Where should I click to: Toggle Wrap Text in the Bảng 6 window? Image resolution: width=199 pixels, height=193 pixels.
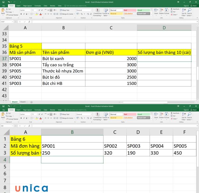65,114
